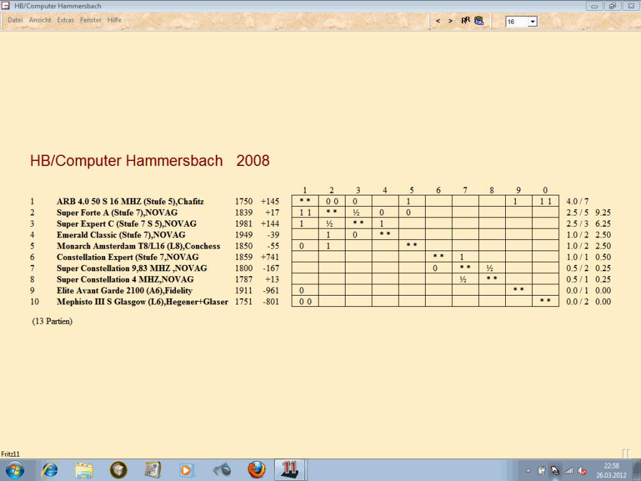Click Mephisto III's '0 0' result cell
This screenshot has width=641, height=481.
click(305, 301)
